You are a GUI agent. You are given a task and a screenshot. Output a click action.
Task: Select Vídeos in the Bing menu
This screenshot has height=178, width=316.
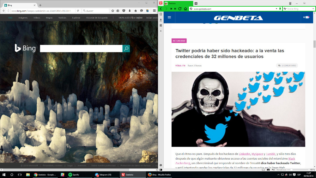(37, 18)
